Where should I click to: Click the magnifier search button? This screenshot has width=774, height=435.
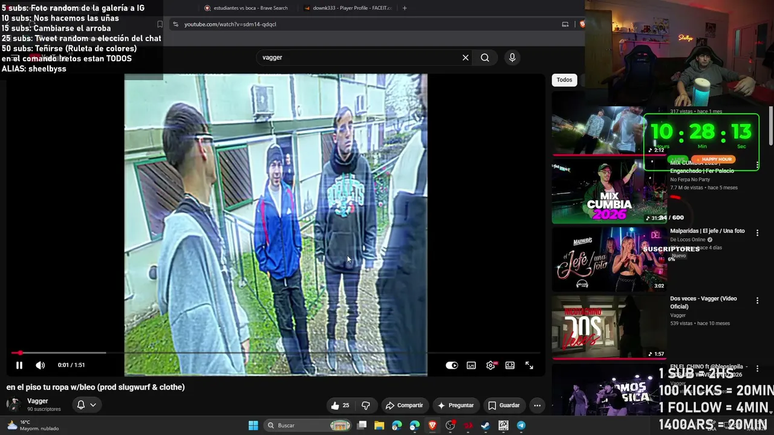(x=485, y=57)
